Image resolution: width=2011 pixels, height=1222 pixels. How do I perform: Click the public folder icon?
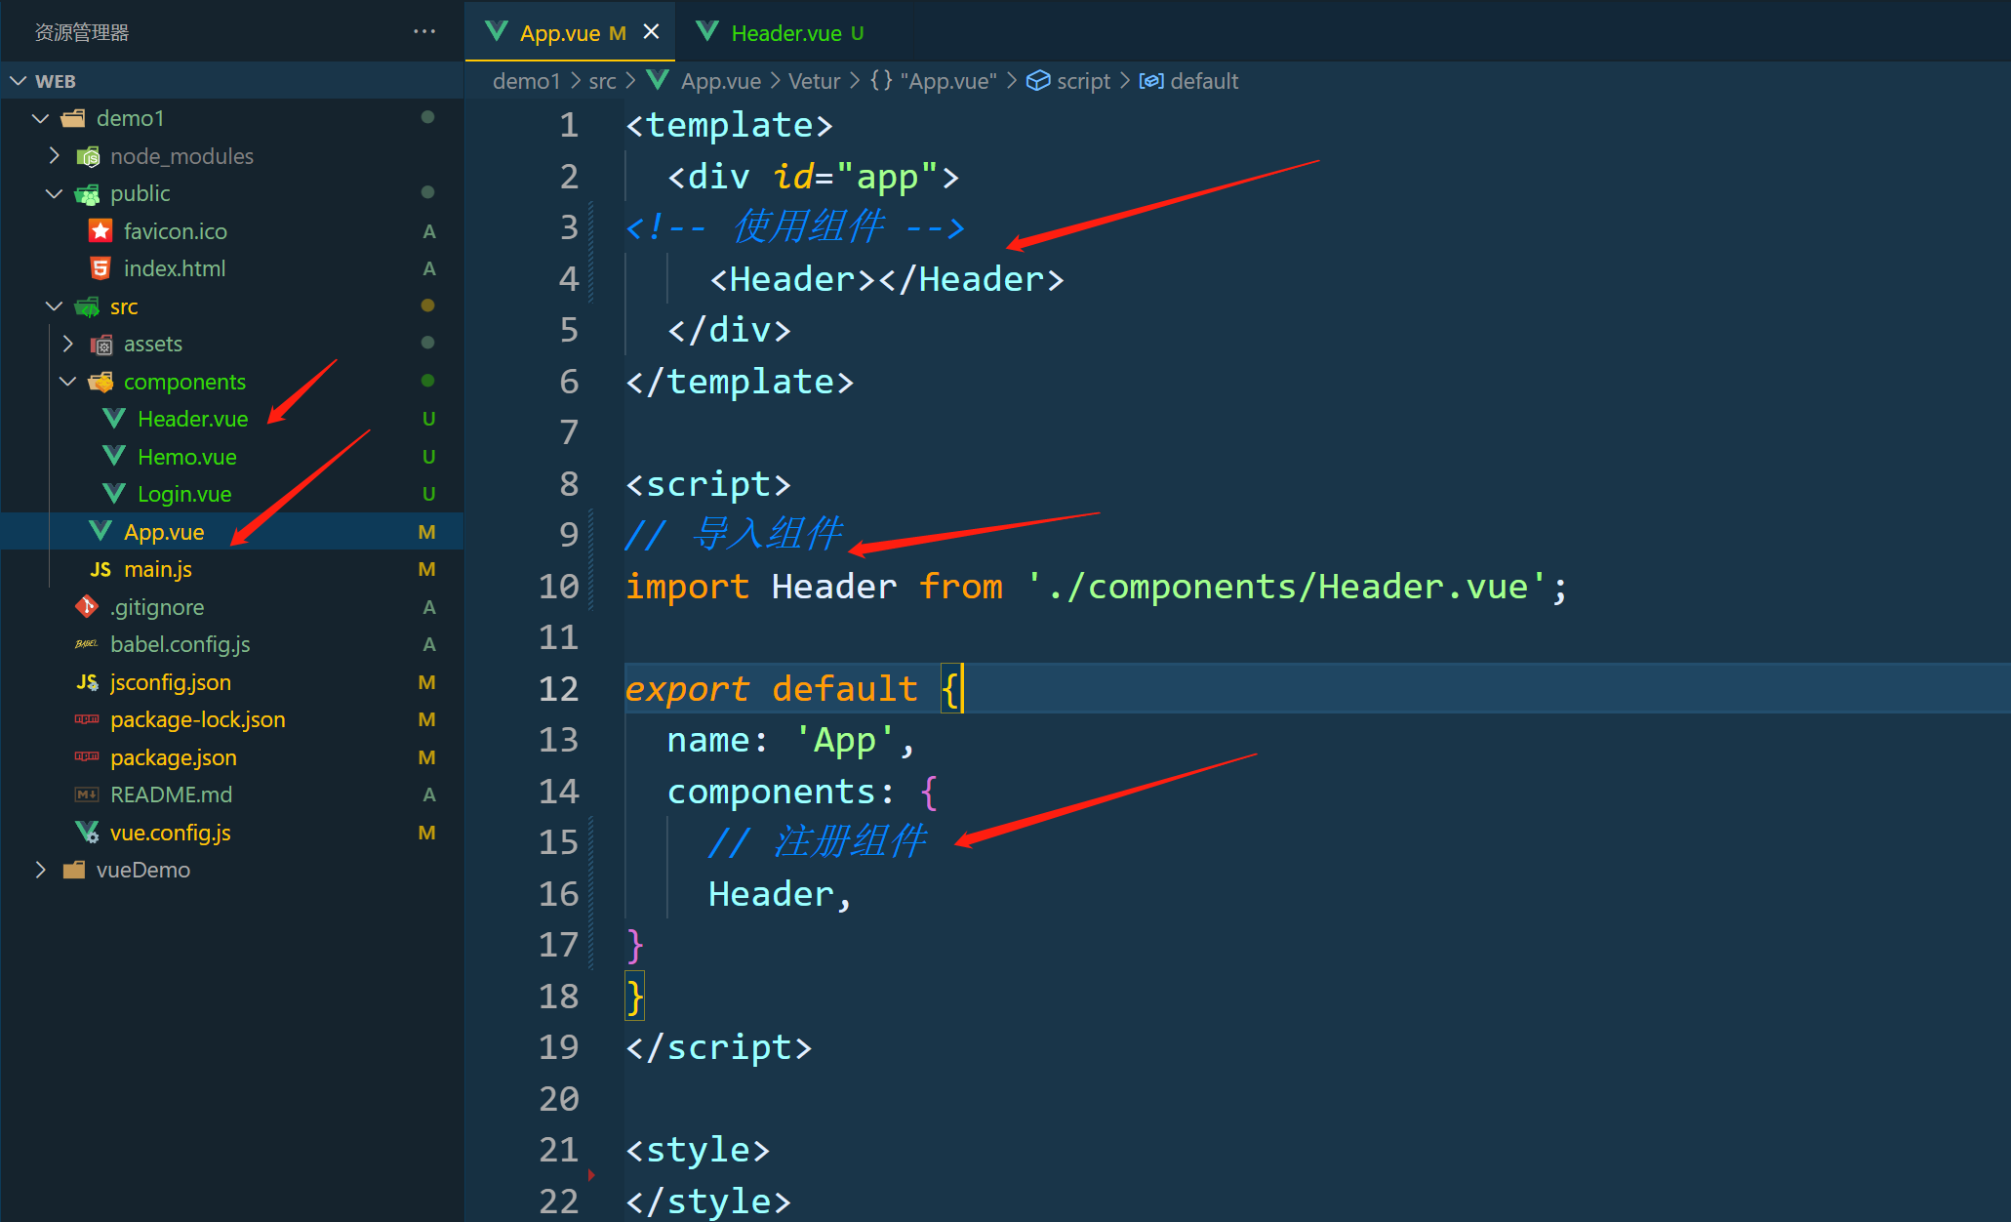pos(88,194)
